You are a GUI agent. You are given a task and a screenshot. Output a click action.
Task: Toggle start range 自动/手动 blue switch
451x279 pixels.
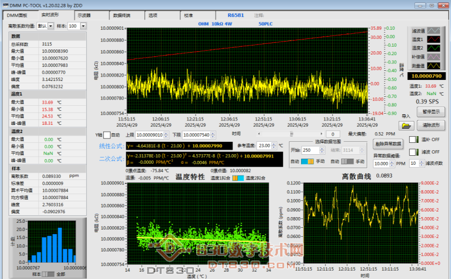307,161
